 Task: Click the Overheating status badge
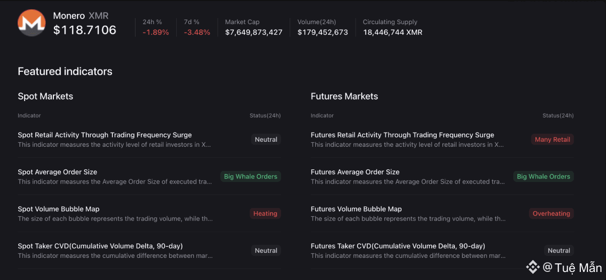pos(551,214)
